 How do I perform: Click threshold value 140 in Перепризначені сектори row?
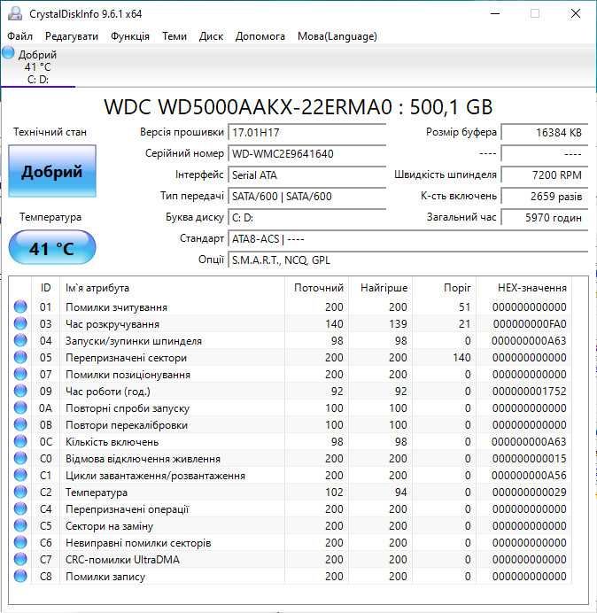coord(461,358)
